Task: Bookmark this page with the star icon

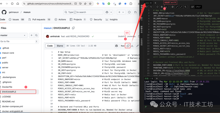Action: point(90,4)
